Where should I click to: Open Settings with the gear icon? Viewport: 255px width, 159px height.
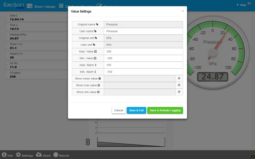point(18,155)
